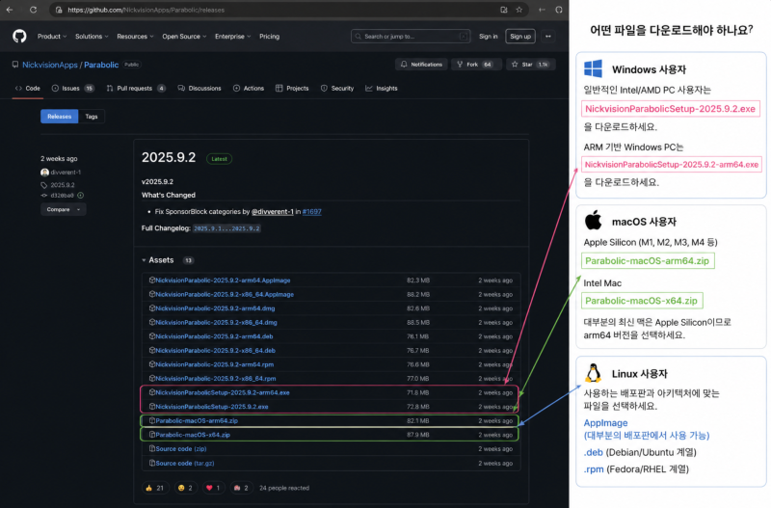
Task: Download NickvisionParabolicSetup-2025.9.2-arm64.exe
Action: pos(223,393)
